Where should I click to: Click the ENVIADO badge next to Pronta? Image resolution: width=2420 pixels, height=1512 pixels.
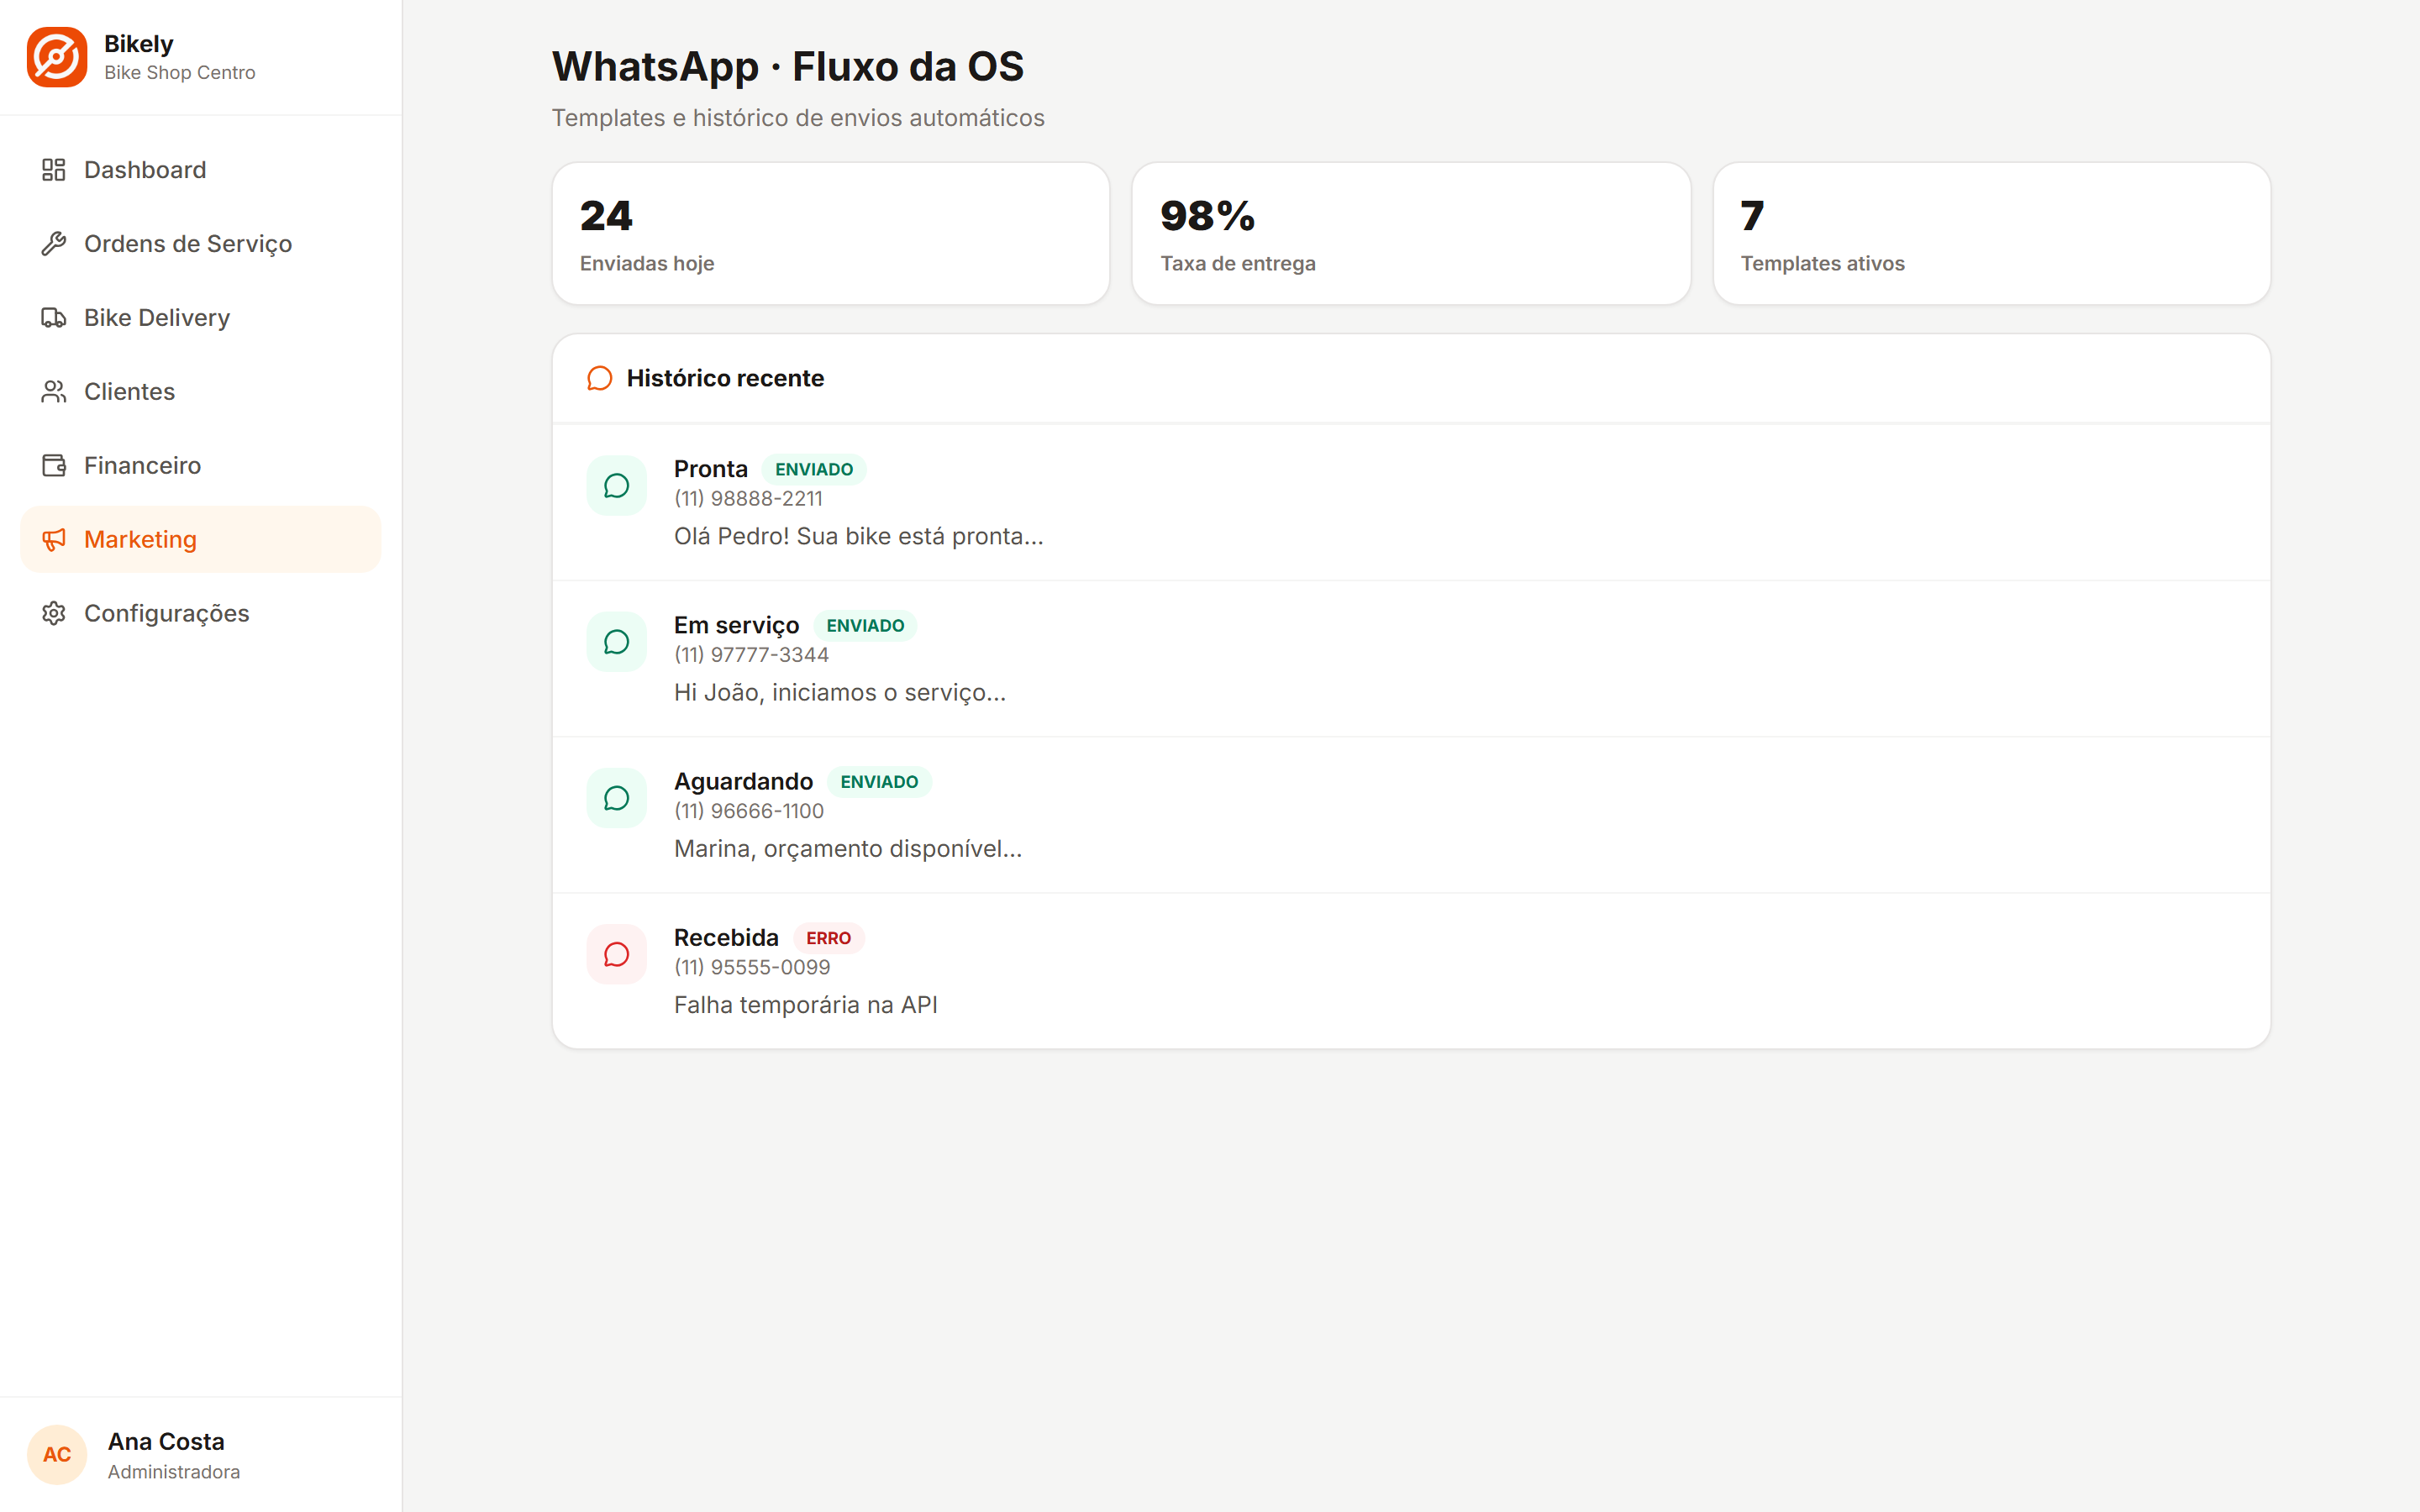[x=814, y=469]
